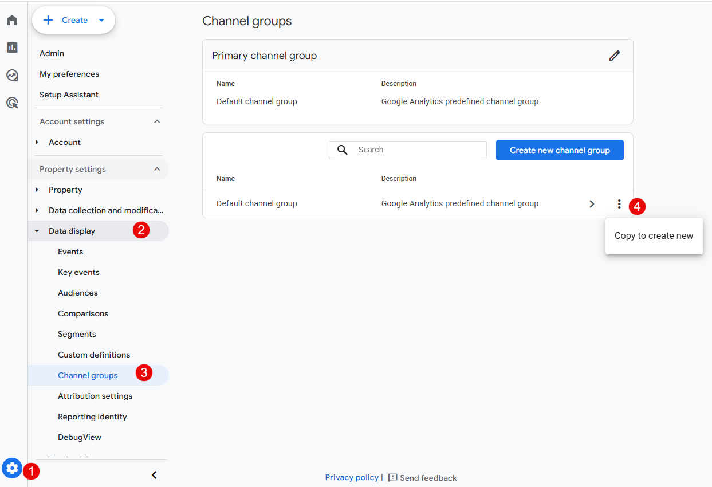
Task: Expand the Account tree item
Action: click(x=37, y=142)
